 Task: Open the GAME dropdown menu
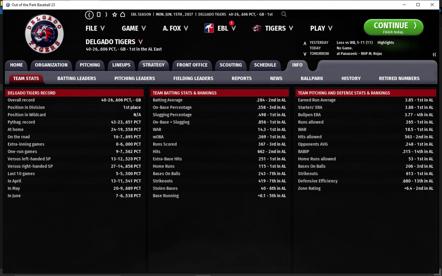coord(134,28)
